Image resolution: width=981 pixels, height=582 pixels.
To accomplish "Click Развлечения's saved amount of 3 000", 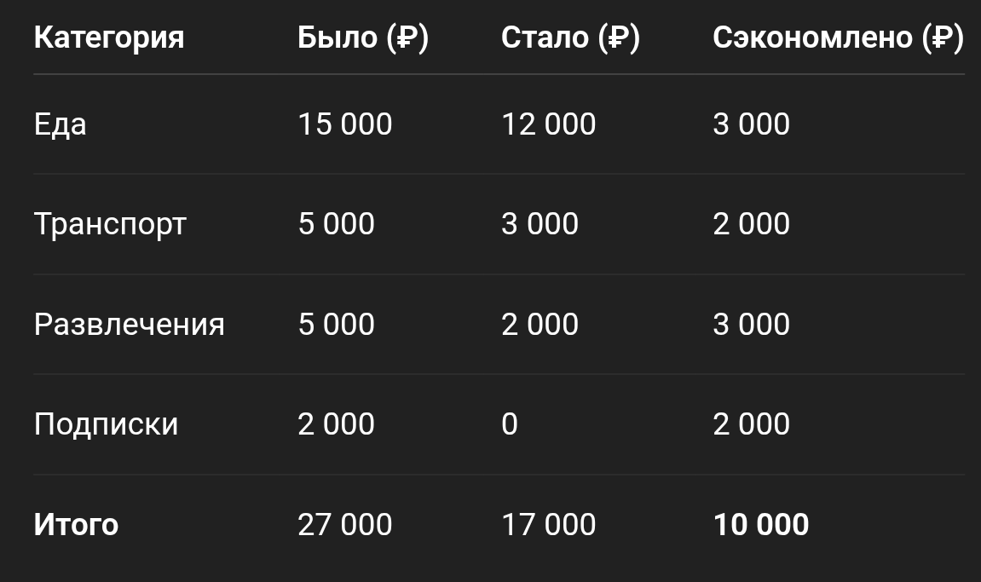I will [x=752, y=325].
